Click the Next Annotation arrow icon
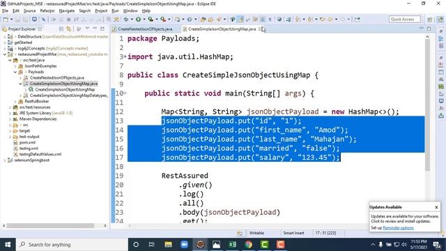Viewport: 446px width, 251px height. pos(298,20)
